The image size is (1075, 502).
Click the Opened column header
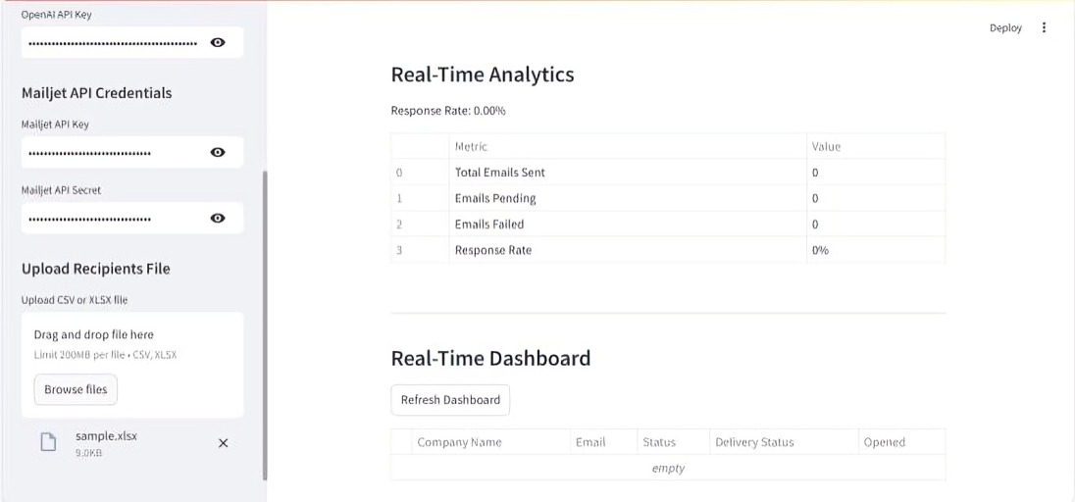click(884, 442)
